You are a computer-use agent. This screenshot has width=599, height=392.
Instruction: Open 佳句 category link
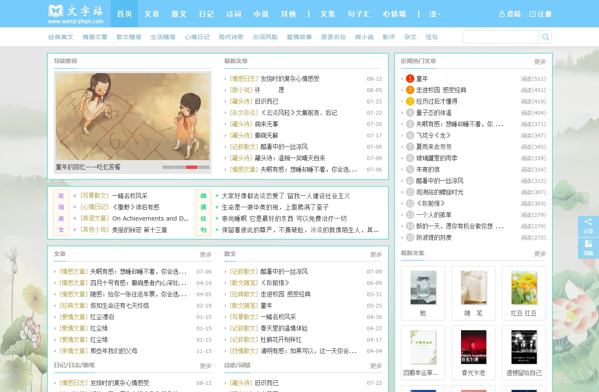[432, 37]
